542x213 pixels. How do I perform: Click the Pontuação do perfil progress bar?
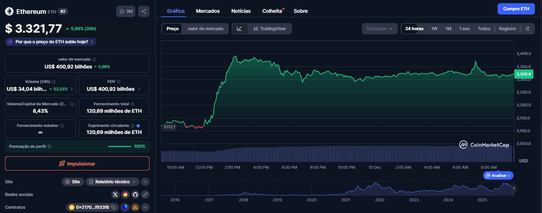pos(120,146)
